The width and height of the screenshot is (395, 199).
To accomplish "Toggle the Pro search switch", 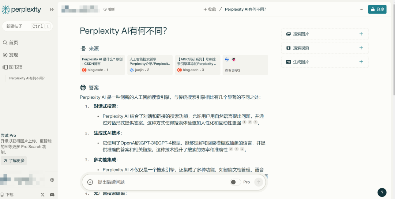I will tap(235, 182).
